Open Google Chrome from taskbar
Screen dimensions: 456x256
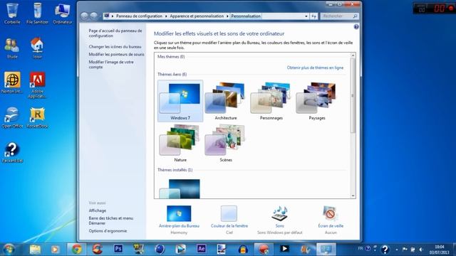(77, 250)
